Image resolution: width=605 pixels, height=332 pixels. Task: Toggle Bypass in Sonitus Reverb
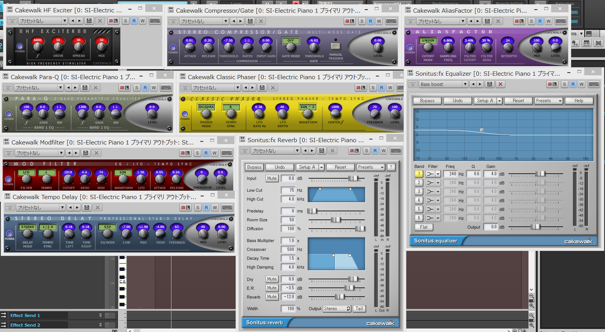coord(254,167)
